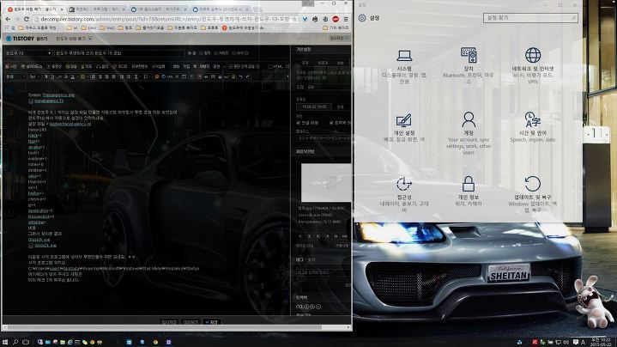Click the tag input field in sidebar
This screenshot has width=617, height=347.
click(x=323, y=272)
